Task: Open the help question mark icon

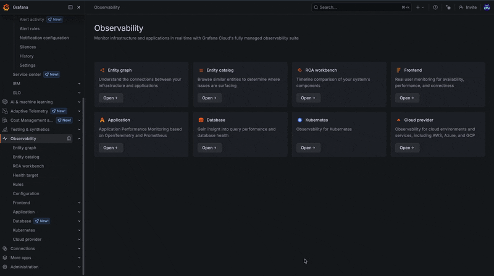Action: click(435, 7)
